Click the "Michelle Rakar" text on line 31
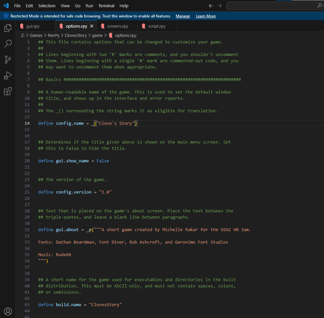 point(180,229)
